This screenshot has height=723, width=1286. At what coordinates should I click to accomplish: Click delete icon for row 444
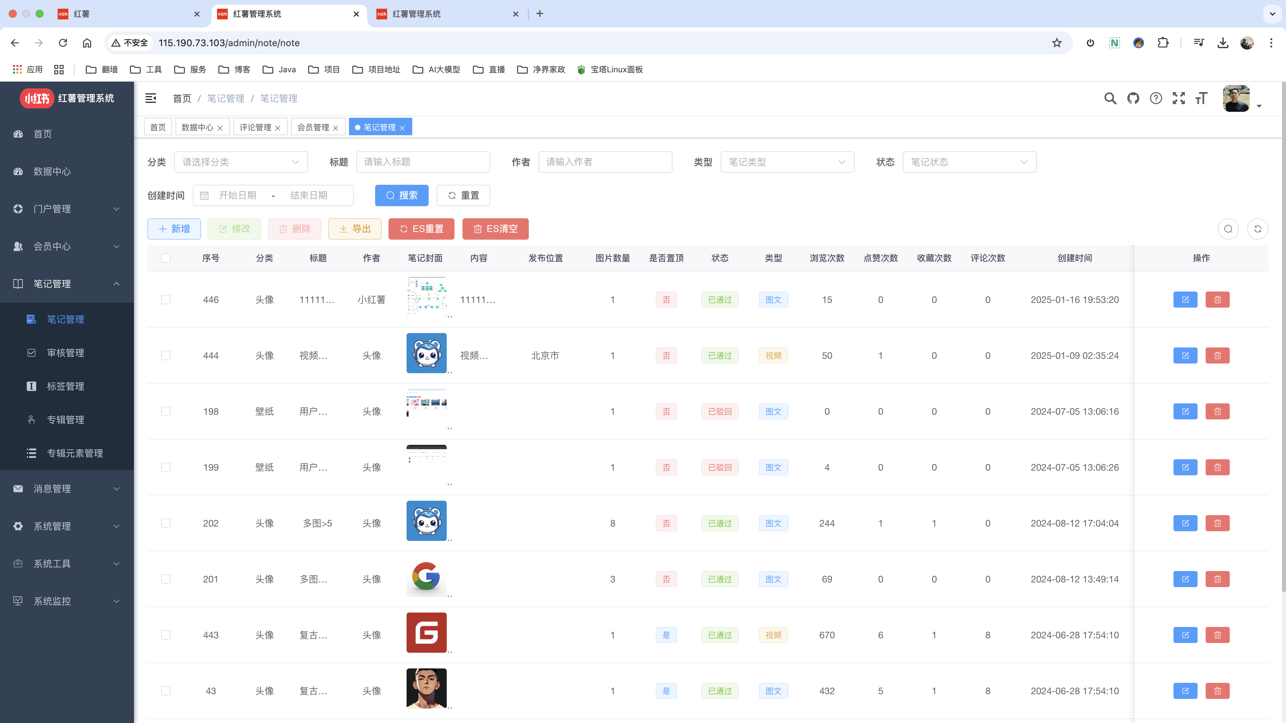(x=1217, y=356)
